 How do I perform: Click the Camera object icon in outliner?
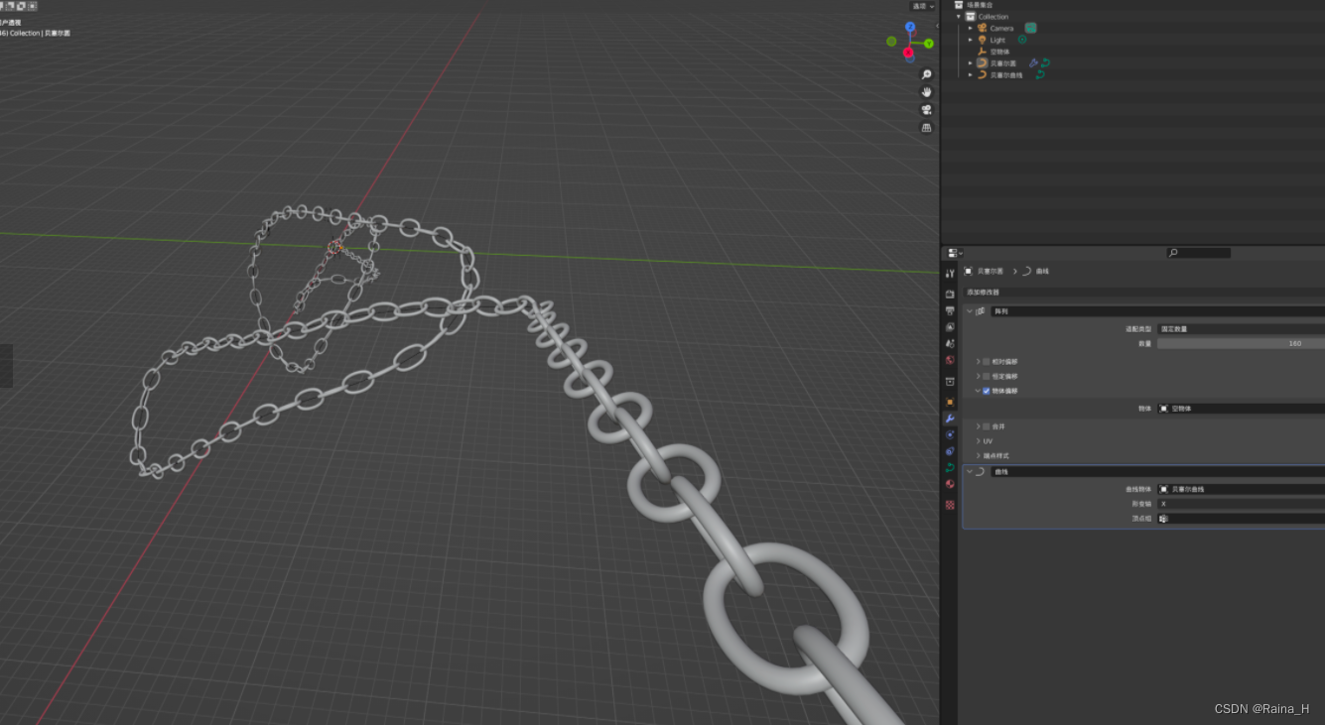tap(983, 28)
